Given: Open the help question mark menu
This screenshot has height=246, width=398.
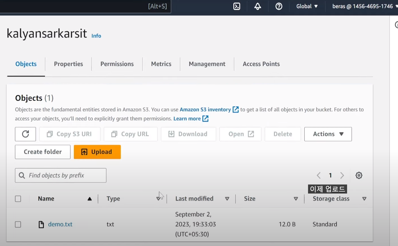Looking at the screenshot, I should pos(279,6).
